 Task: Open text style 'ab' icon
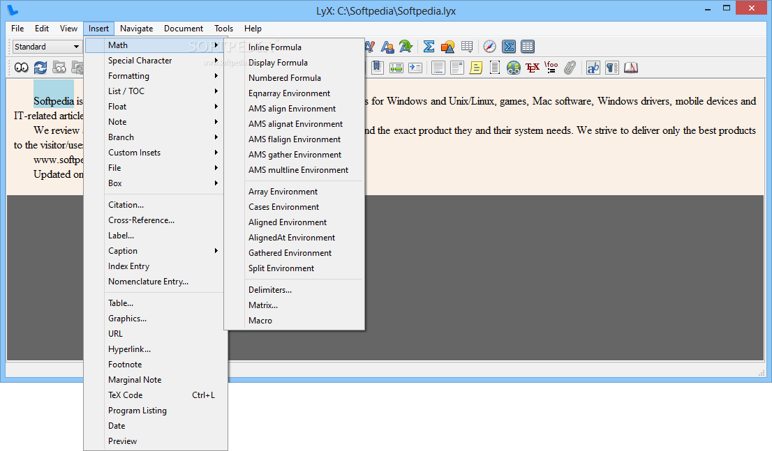[x=593, y=68]
